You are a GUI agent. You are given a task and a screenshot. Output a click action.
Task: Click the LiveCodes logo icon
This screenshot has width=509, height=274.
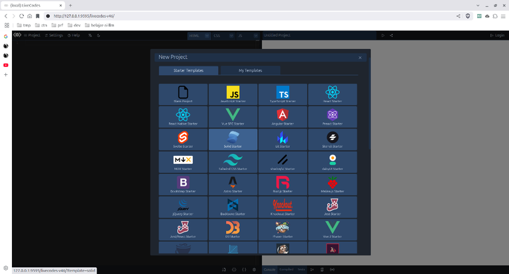(x=17, y=34)
